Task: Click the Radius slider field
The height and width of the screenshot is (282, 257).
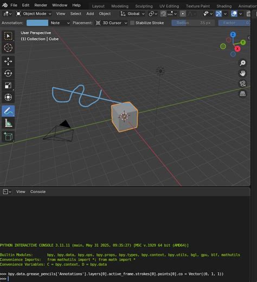Action: (193, 23)
